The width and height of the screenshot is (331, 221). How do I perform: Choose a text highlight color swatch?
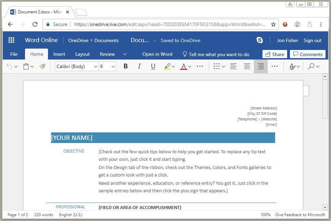pyautogui.click(x=172, y=66)
